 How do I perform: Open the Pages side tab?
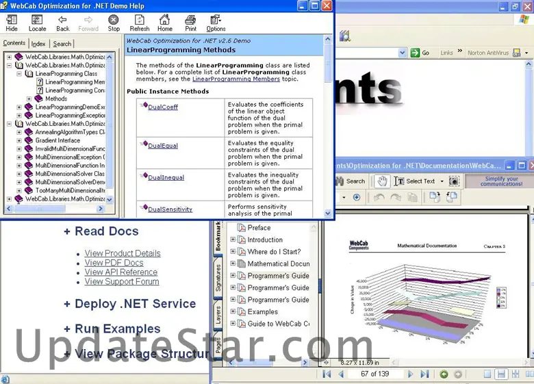point(218,345)
